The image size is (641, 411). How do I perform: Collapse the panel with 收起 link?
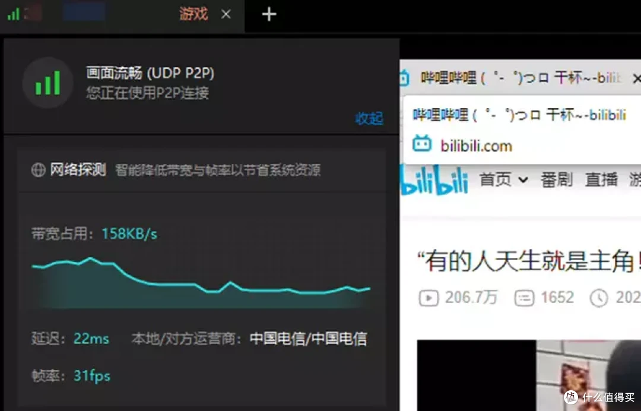369,119
